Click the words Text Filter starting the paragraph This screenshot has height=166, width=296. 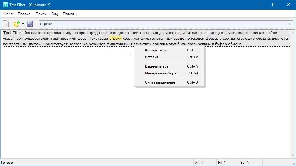click(12, 33)
